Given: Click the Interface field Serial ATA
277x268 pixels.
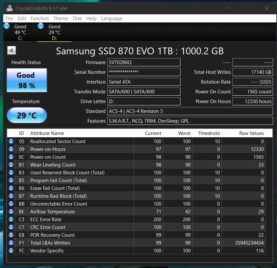Looking at the screenshot, I should (144, 82).
